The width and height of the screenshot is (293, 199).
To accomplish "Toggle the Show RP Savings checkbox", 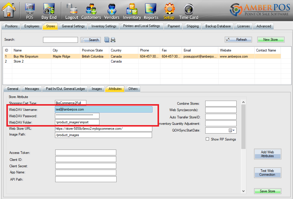I will coord(207,139).
